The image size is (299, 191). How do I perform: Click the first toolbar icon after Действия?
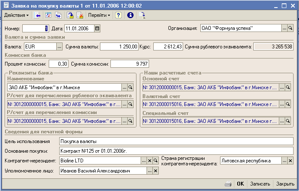tap(37, 15)
